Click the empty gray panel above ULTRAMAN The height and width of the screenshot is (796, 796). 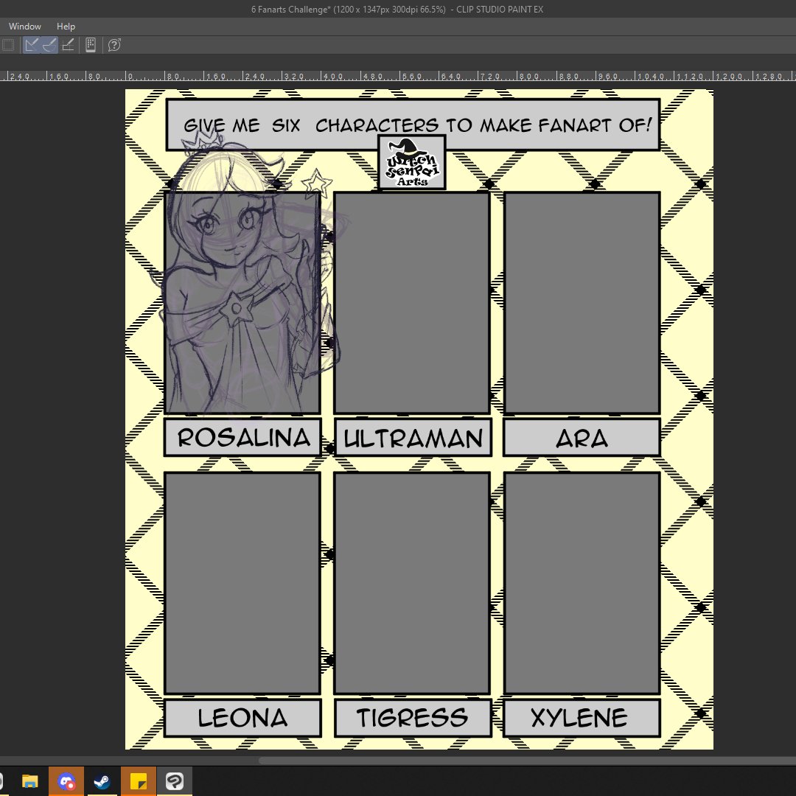(412, 303)
